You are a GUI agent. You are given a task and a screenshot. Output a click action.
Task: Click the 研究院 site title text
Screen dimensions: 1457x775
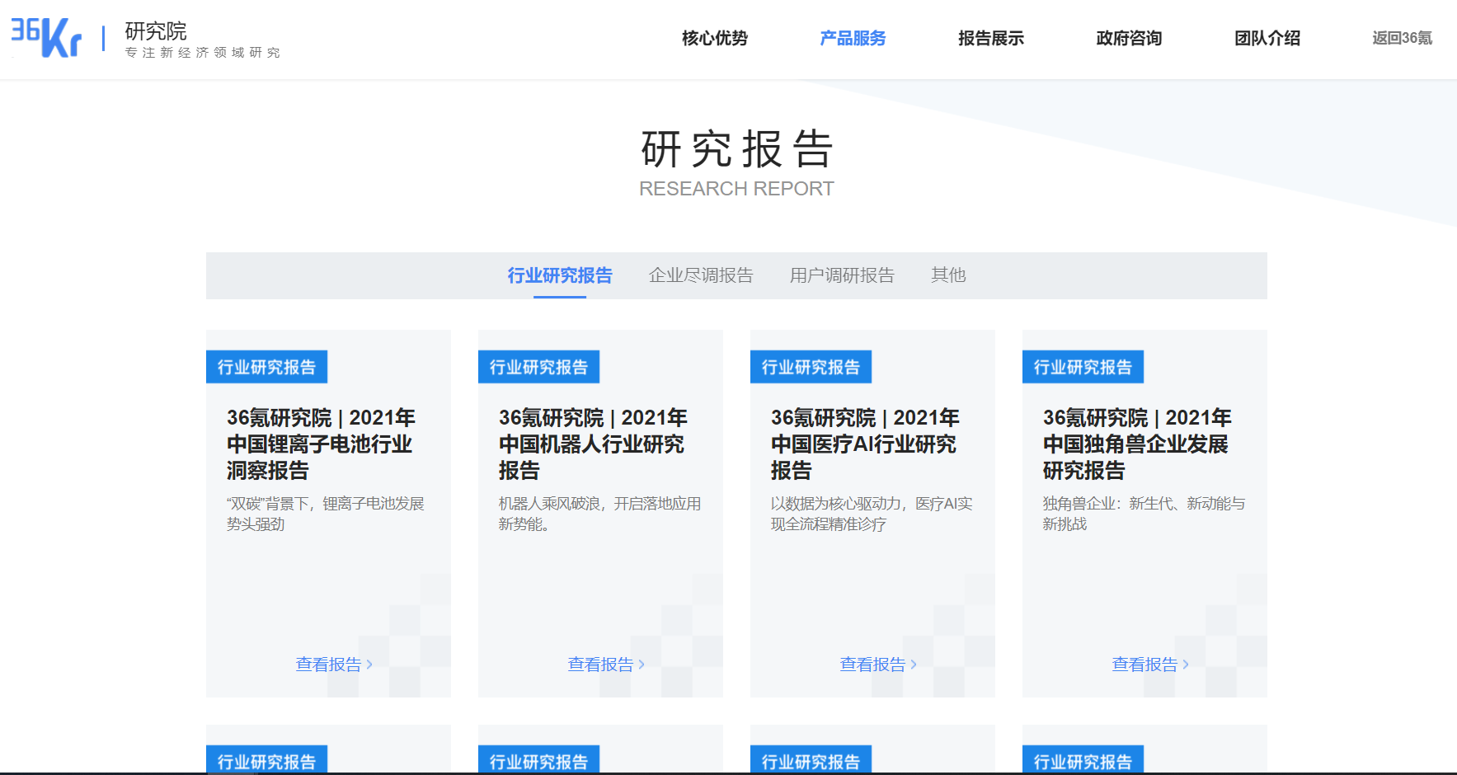pos(156,31)
